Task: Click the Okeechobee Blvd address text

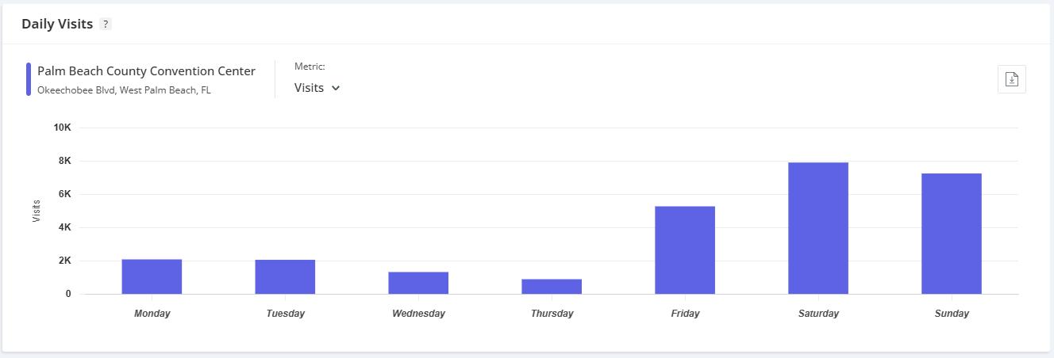Action: pos(124,90)
